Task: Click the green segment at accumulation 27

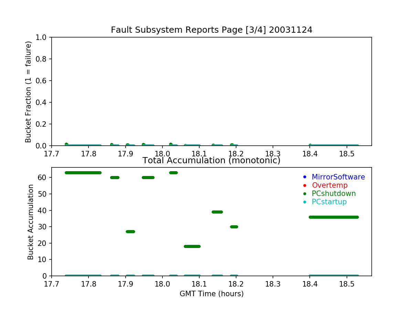Action: [x=130, y=231]
